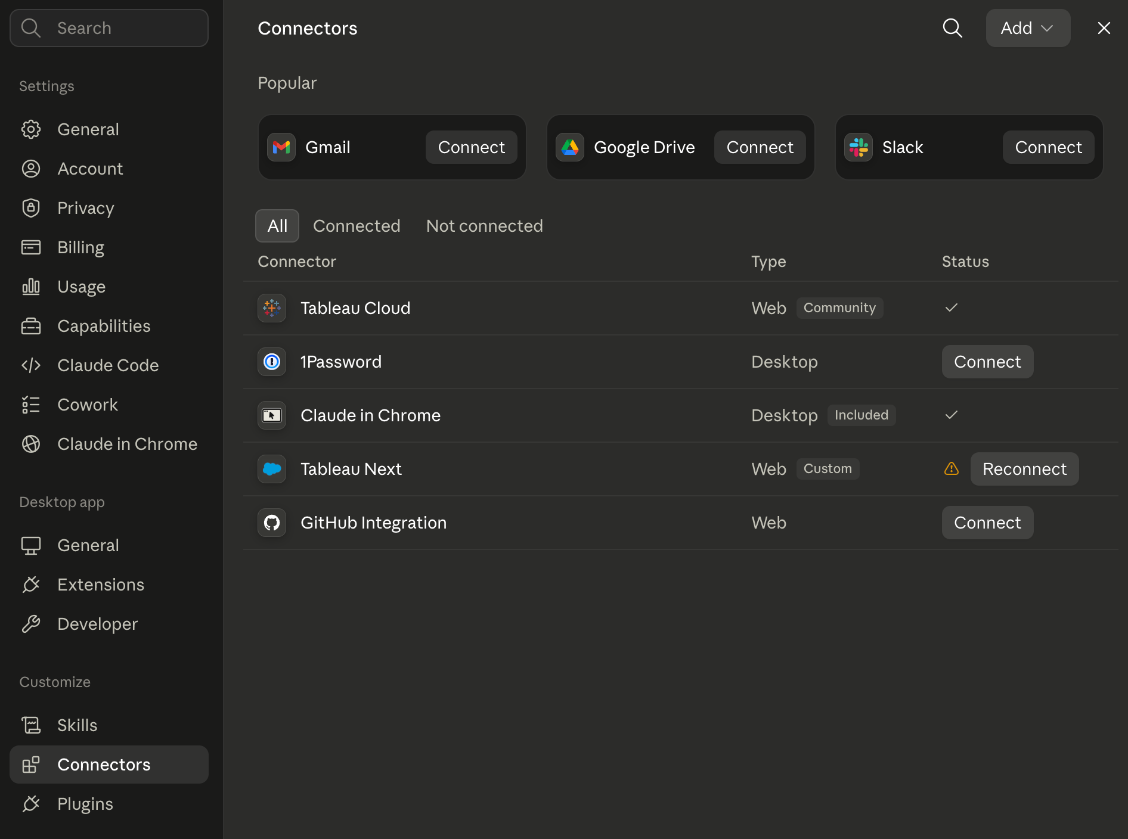The height and width of the screenshot is (839, 1128).
Task: Go to Privacy settings
Action: click(x=109, y=208)
